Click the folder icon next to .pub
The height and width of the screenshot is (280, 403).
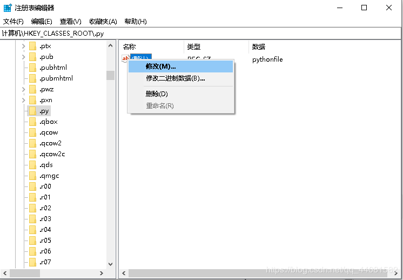click(32, 57)
